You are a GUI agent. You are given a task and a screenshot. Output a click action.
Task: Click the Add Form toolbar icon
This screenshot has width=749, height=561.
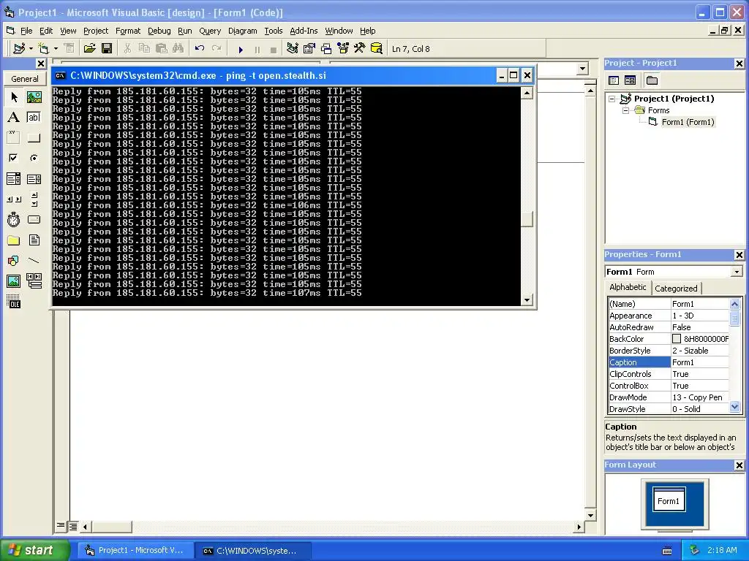click(43, 48)
